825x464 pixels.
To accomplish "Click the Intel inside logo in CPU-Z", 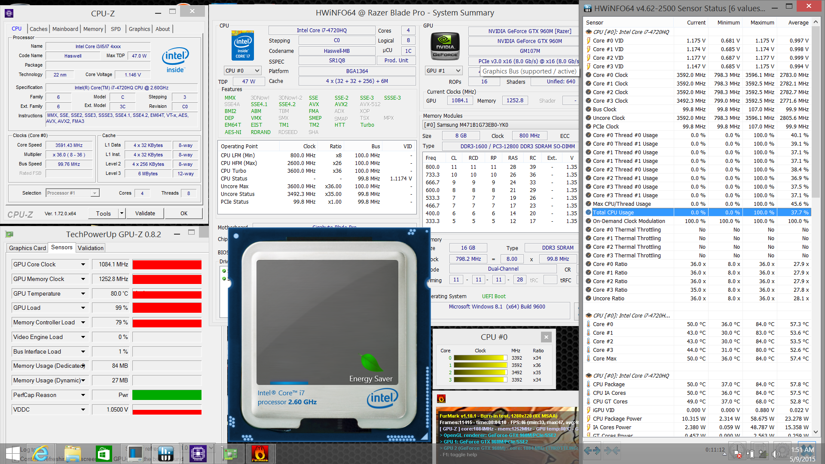I will point(175,60).
